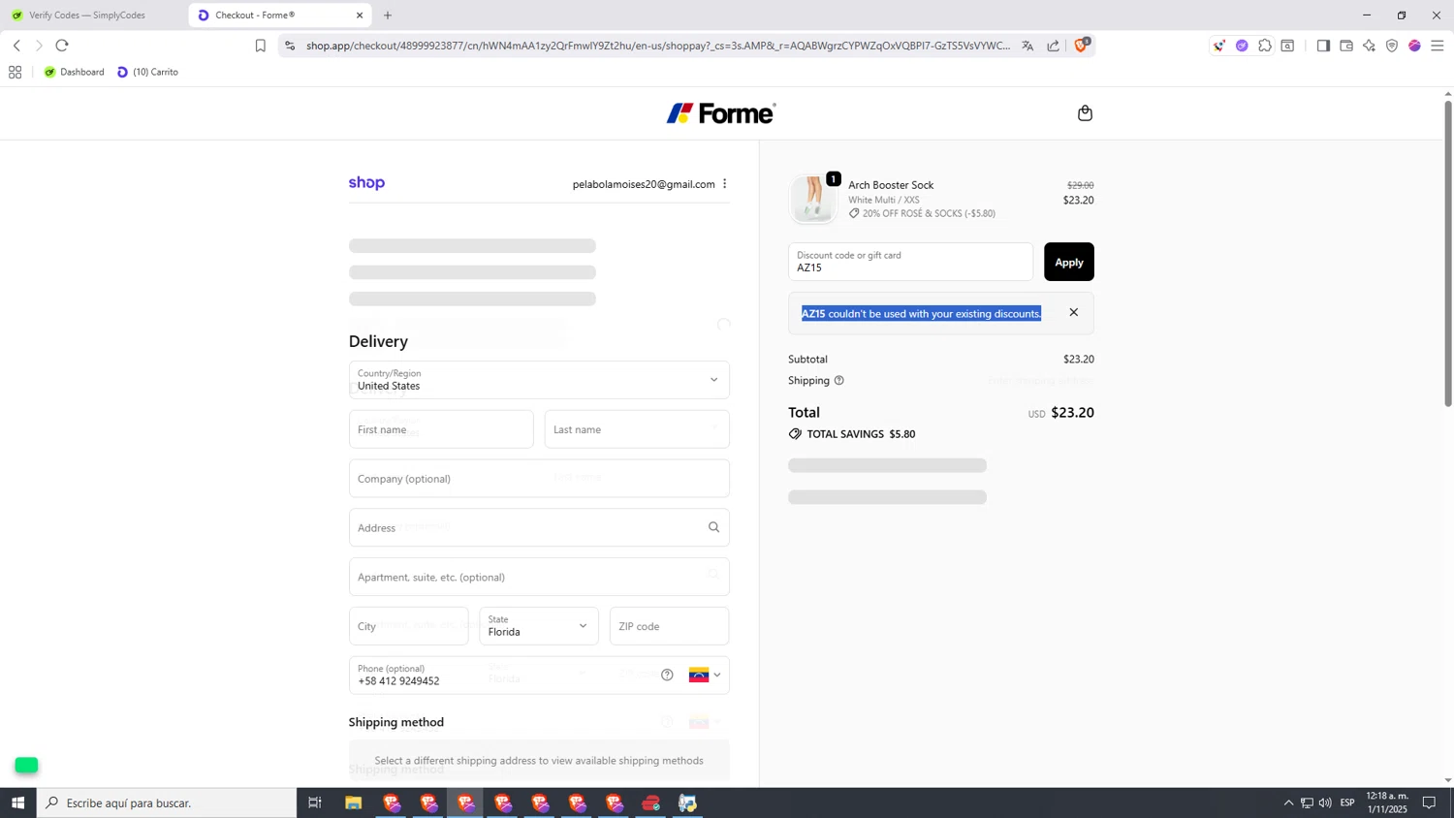Dismiss the AZ15 discount error message
Image resolution: width=1454 pixels, height=818 pixels.
point(1073,312)
